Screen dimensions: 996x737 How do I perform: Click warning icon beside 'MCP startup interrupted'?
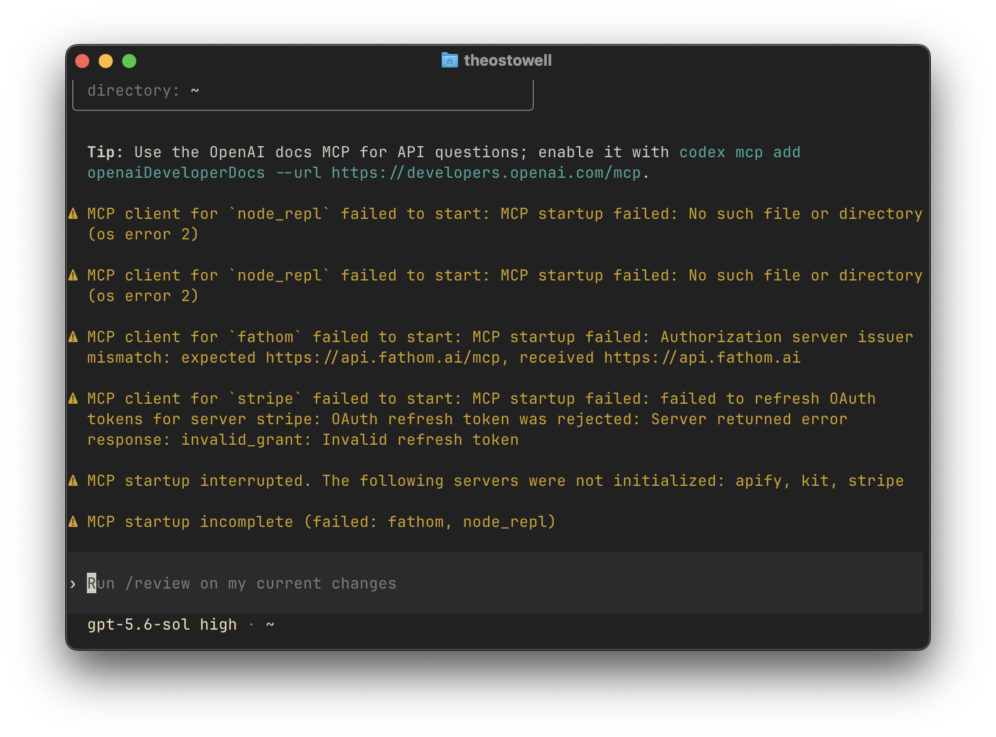coord(73,481)
